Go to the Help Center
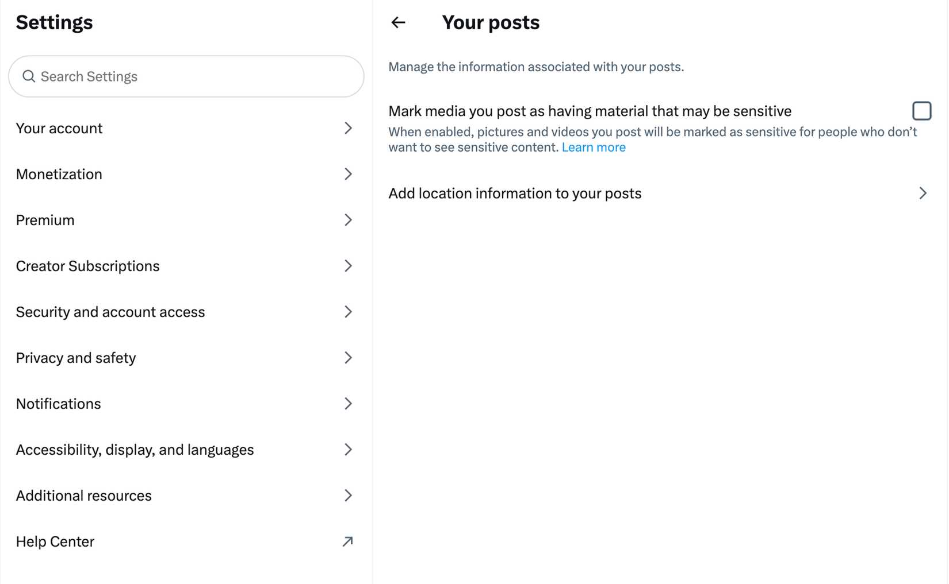The height and width of the screenshot is (584, 949). click(55, 541)
